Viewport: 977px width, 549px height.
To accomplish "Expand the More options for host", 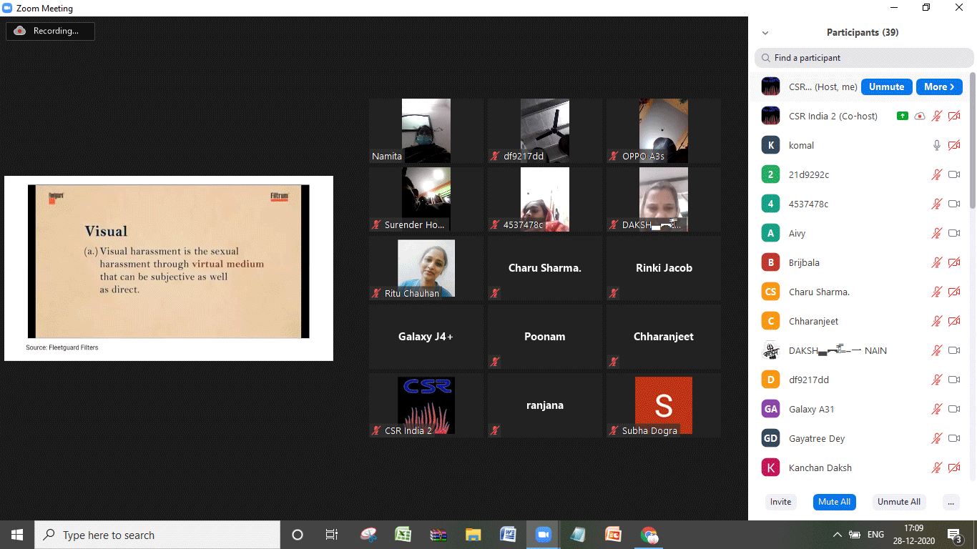I will pos(938,86).
